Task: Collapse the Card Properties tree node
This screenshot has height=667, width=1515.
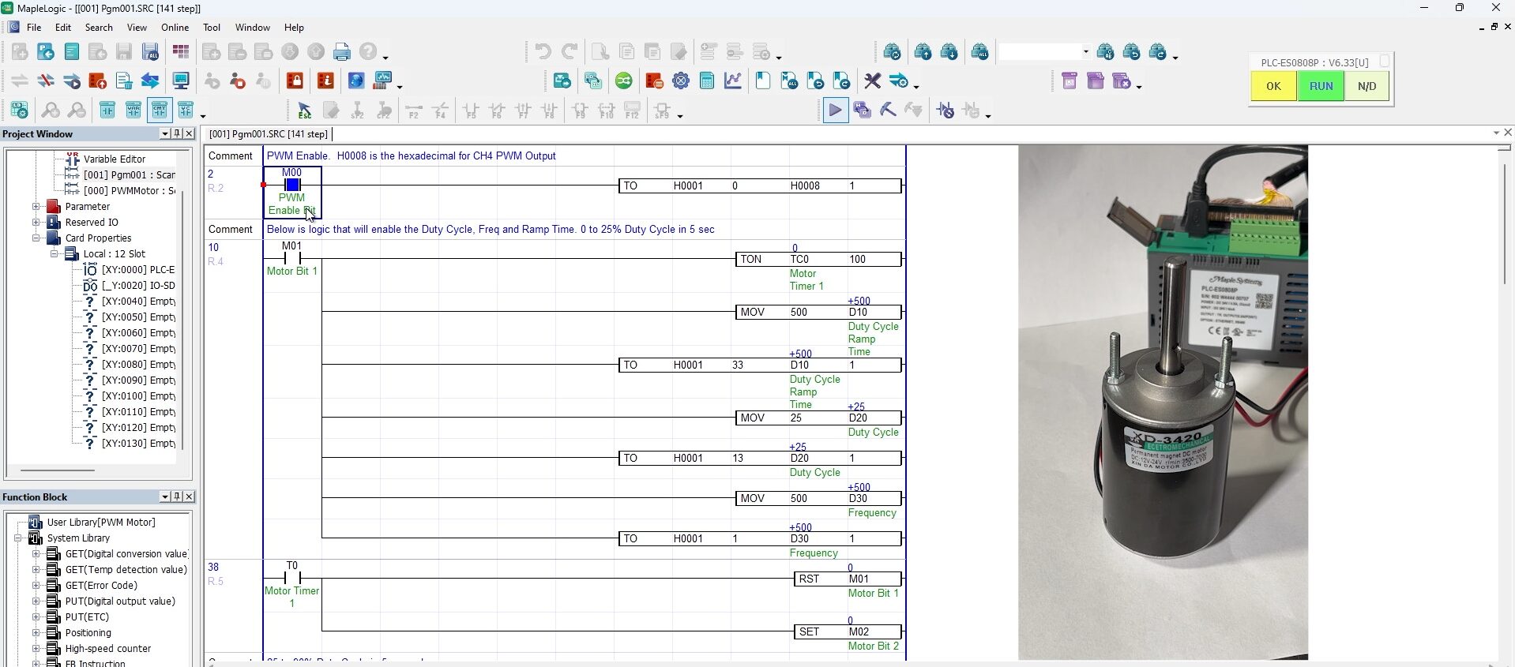Action: 36,238
